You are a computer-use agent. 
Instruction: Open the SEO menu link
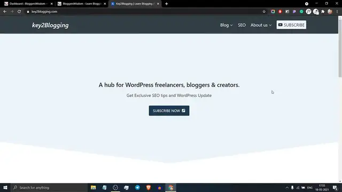(242, 25)
